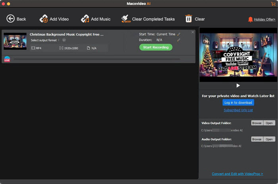This screenshot has height=184, width=278.
Task: Browse for Audio Output Folder
Action: (257, 139)
